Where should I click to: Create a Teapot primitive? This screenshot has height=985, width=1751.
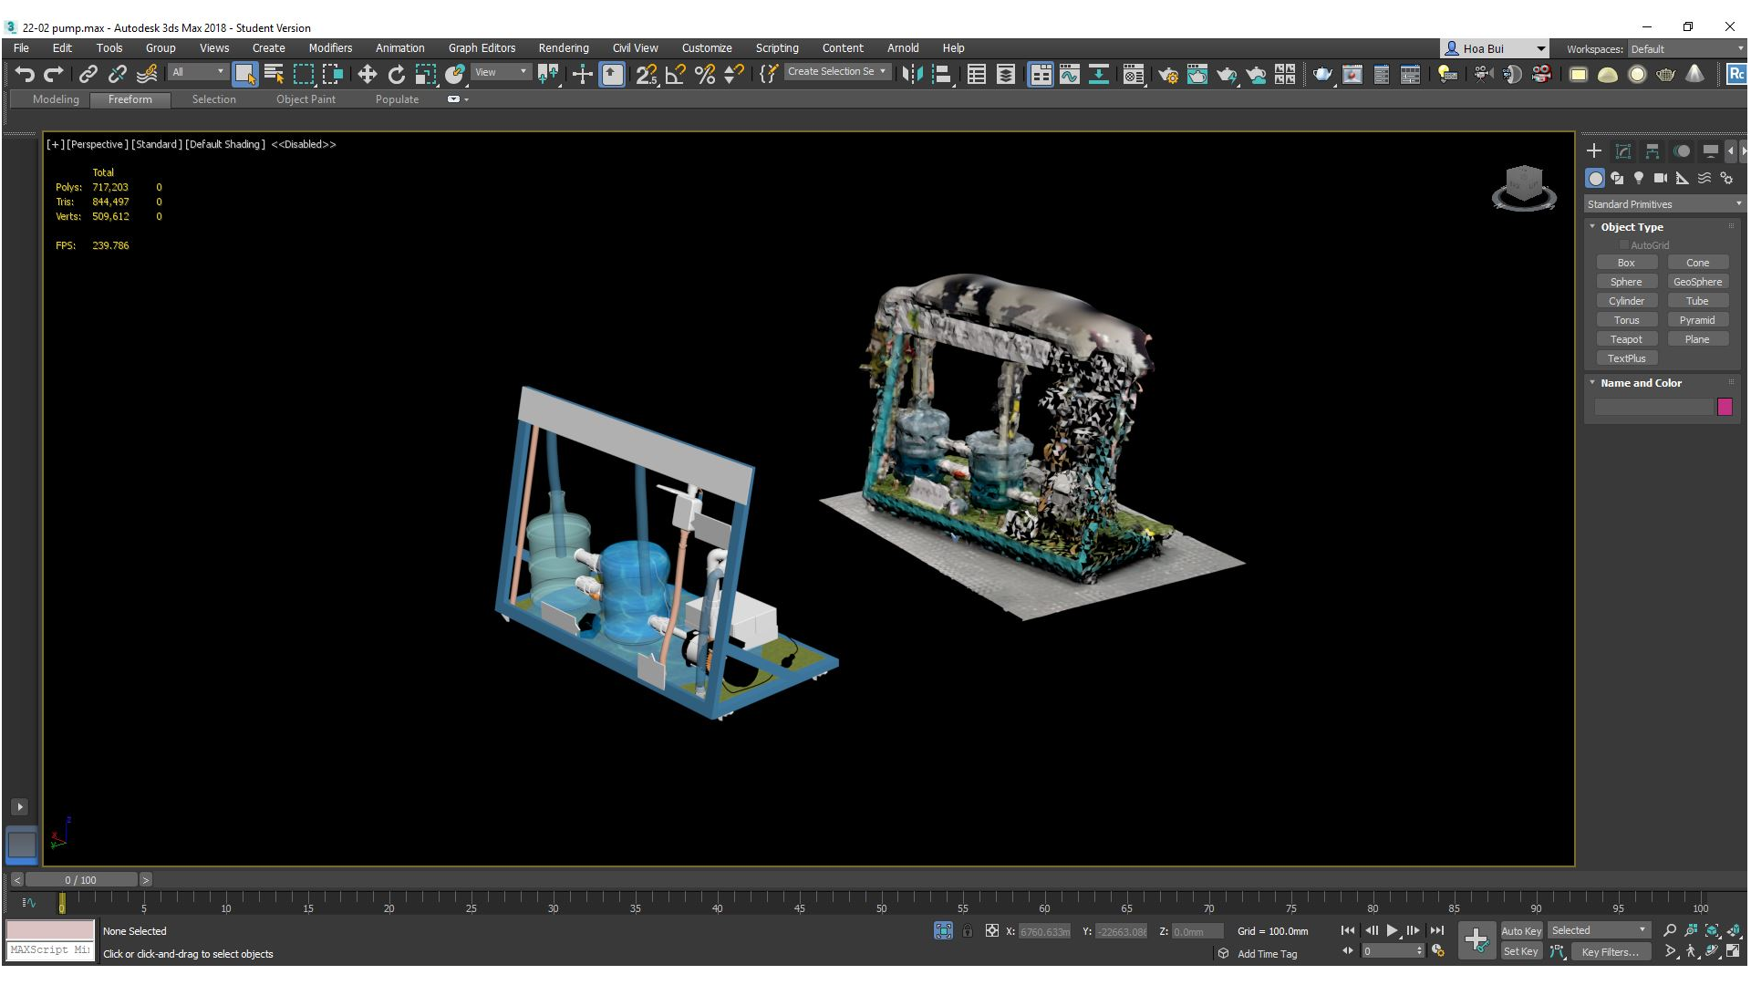pyautogui.click(x=1627, y=338)
